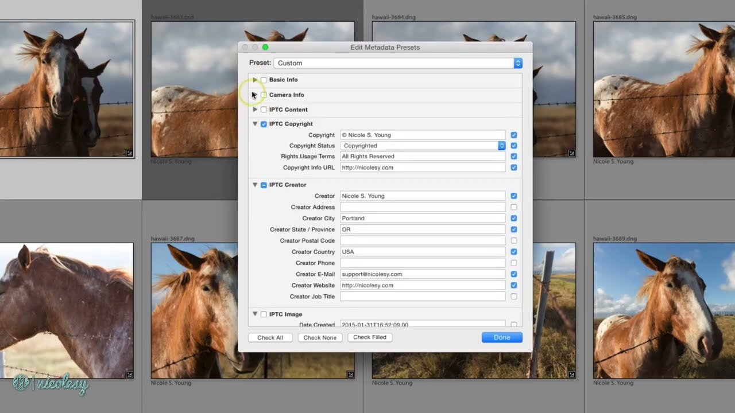
Task: Uncheck the Rights Usage Terms row checkbox
Action: click(x=513, y=156)
